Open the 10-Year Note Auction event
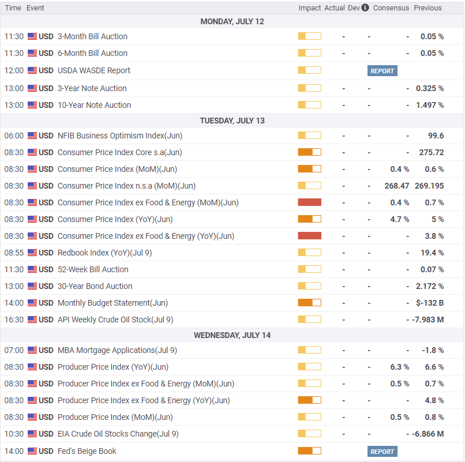The width and height of the screenshot is (465, 462). (x=94, y=105)
